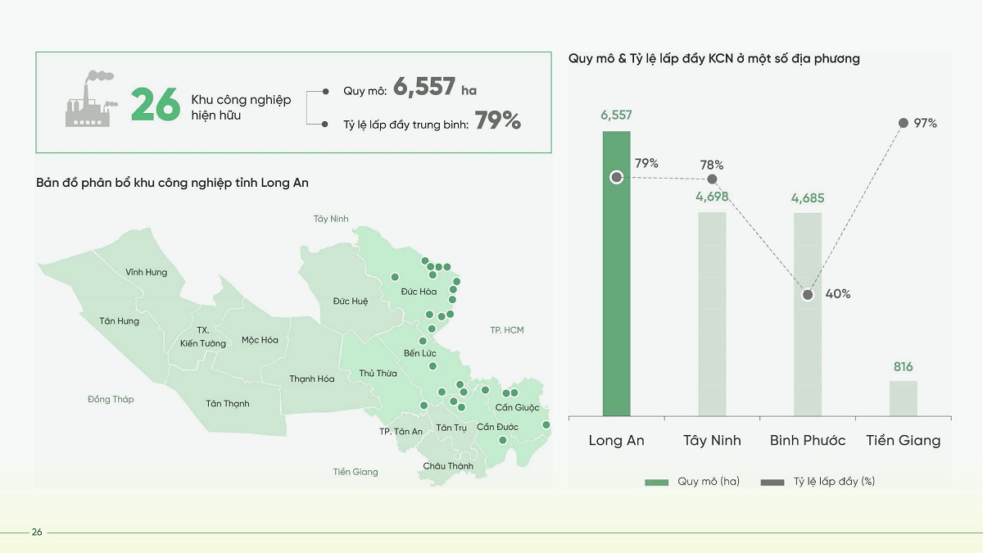Click the 40% data point on line
This screenshot has height=553, width=983.
[808, 294]
